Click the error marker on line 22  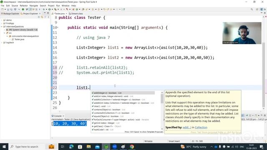tap(52, 88)
